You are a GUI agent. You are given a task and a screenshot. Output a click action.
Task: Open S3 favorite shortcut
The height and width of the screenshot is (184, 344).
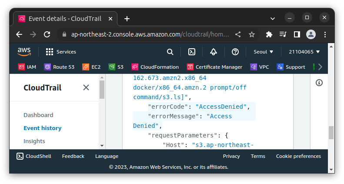[116, 67]
